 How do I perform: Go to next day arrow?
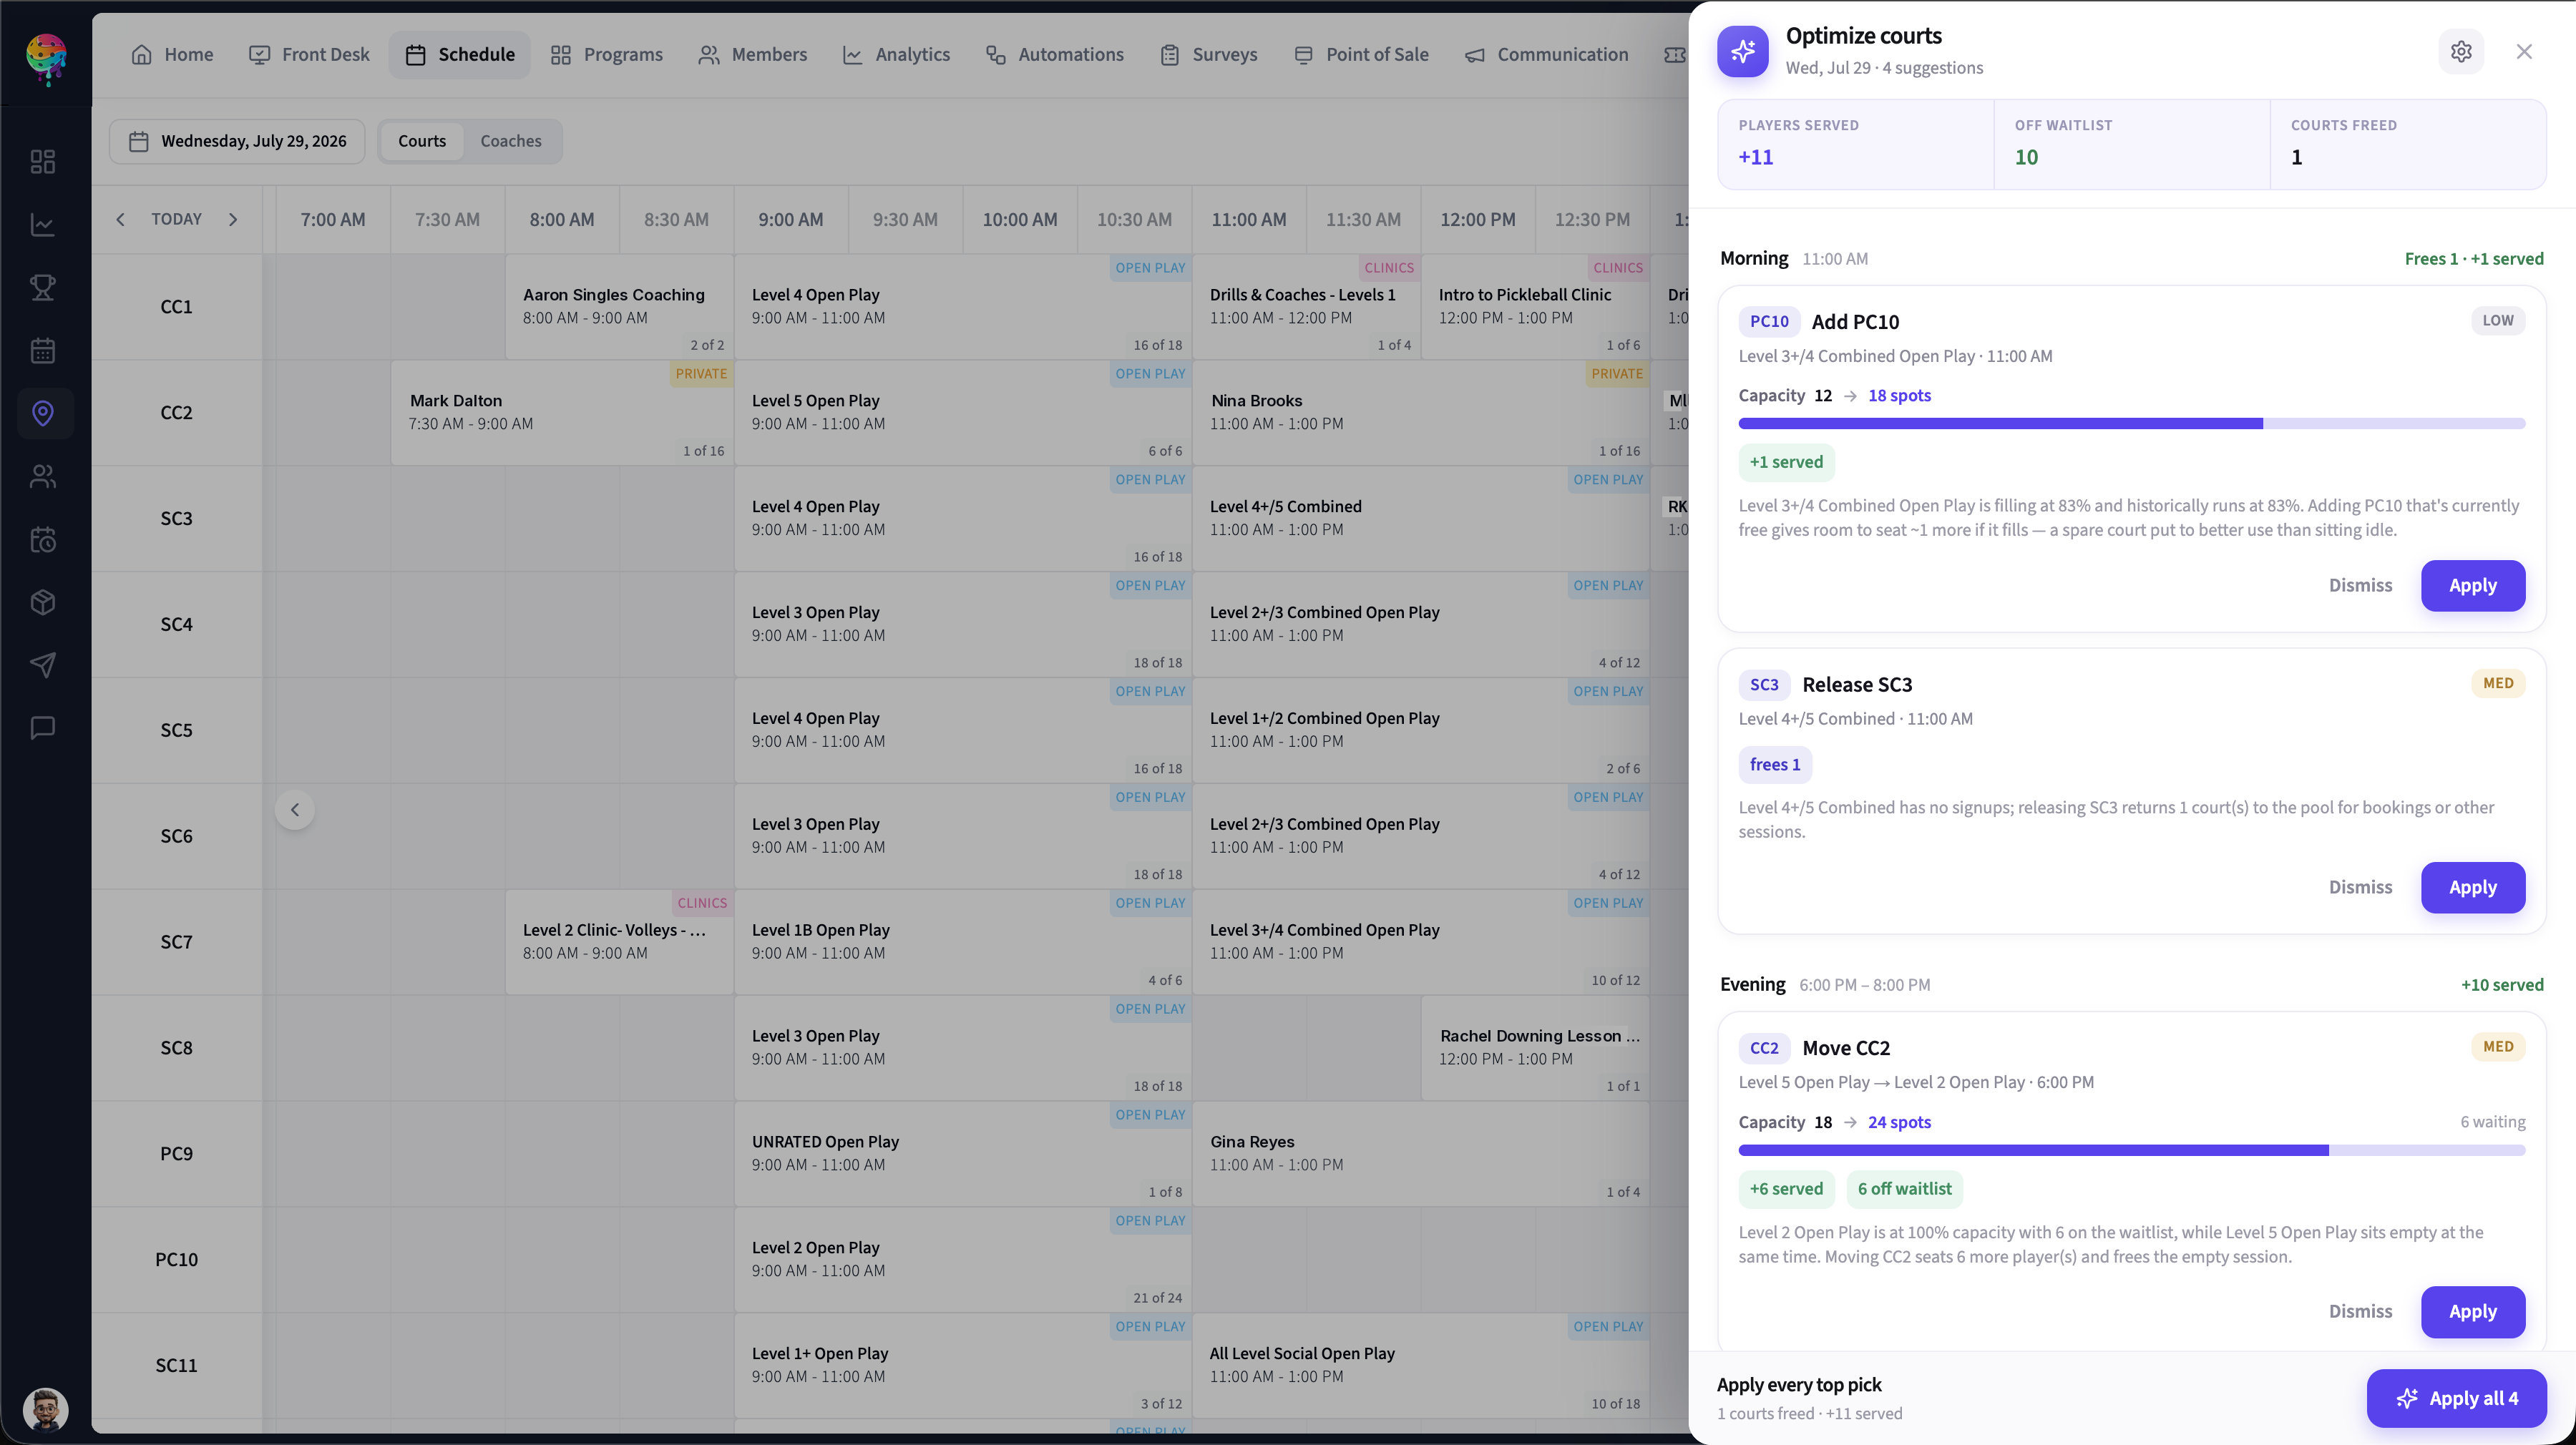pyautogui.click(x=233, y=219)
